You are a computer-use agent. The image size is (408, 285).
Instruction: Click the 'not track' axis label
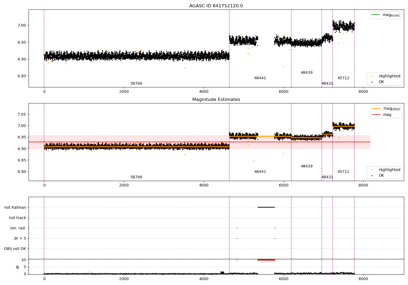[x=17, y=218]
